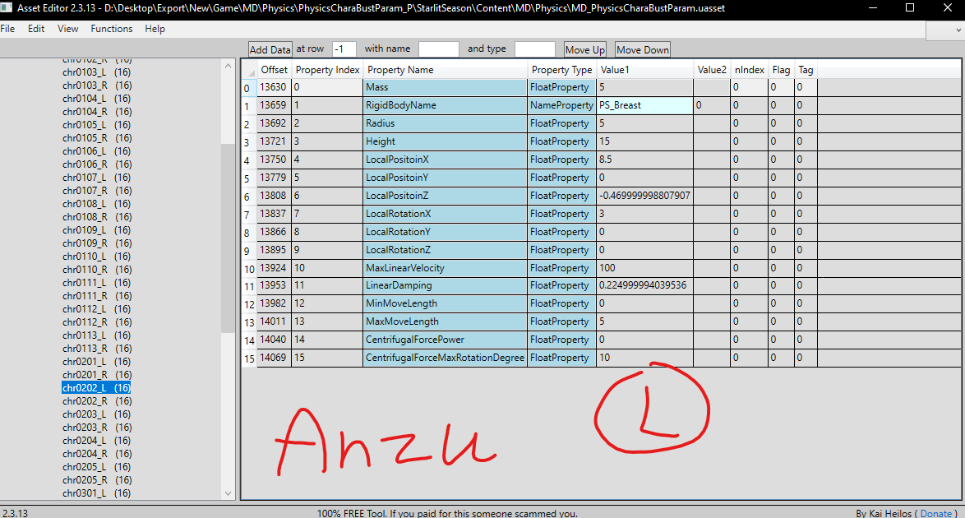965x518 pixels.
Task: Select tree item chr0202_R
Action: click(97, 401)
